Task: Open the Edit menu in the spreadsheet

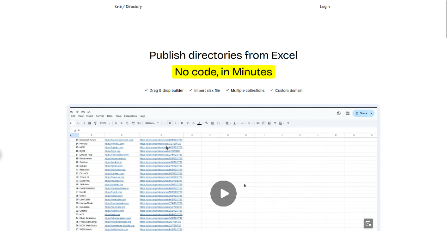Action: tap(73, 116)
